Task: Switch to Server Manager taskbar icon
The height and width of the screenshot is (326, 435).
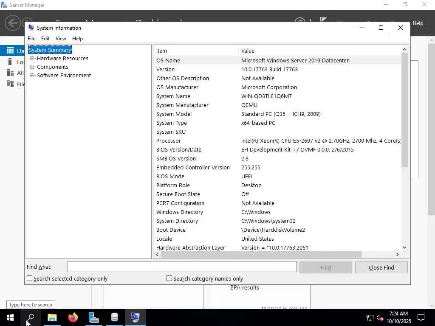Action: [94, 318]
